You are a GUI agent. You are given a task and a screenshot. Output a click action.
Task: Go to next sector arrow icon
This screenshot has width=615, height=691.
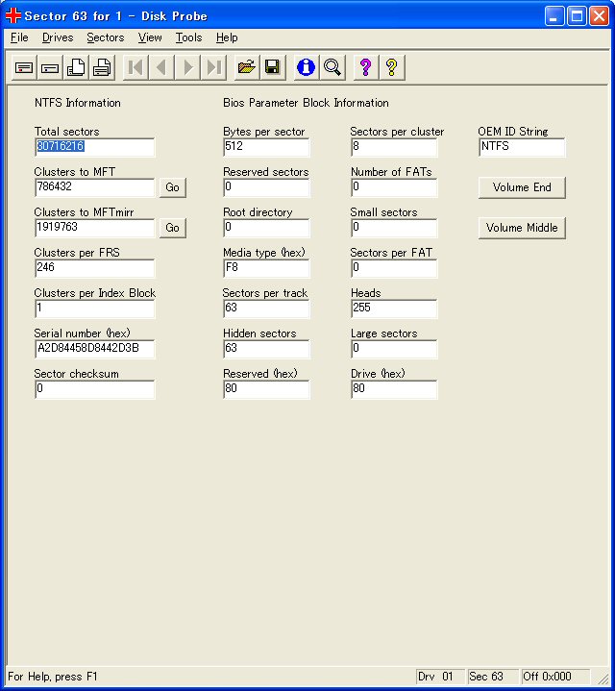click(187, 68)
